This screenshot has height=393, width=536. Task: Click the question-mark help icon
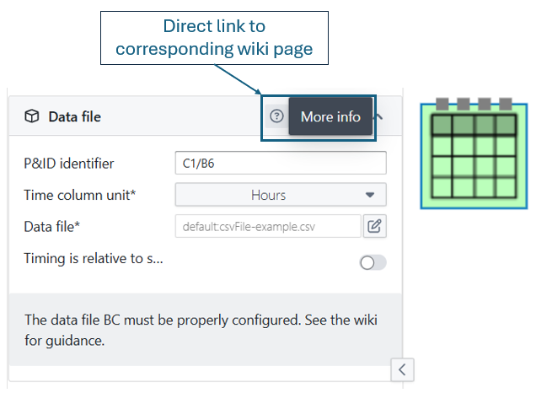(276, 116)
